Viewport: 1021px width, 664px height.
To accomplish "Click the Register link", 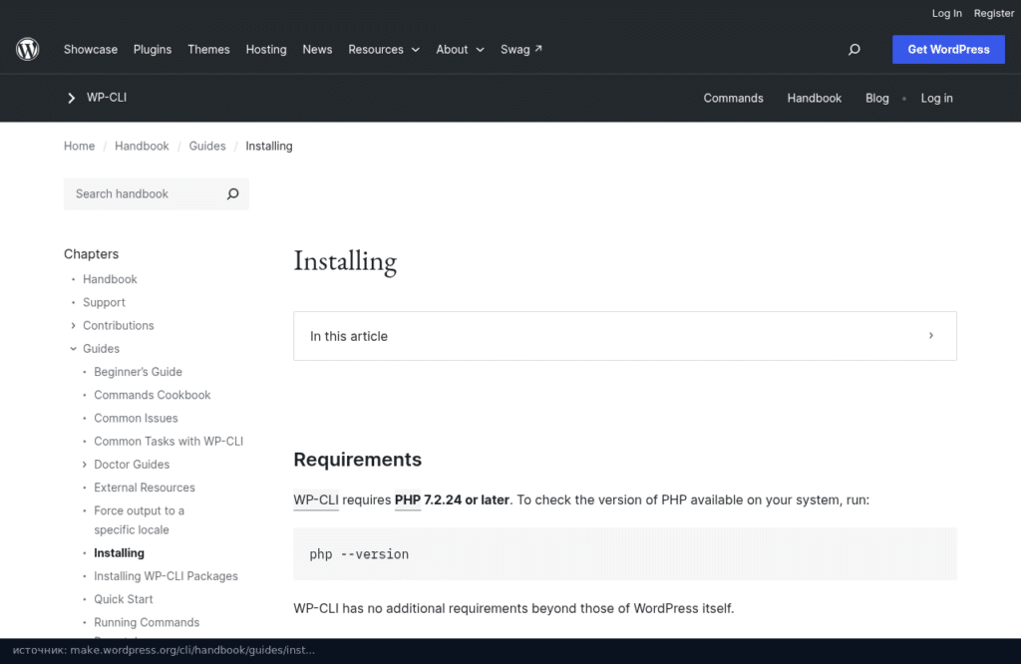I will tap(994, 13).
